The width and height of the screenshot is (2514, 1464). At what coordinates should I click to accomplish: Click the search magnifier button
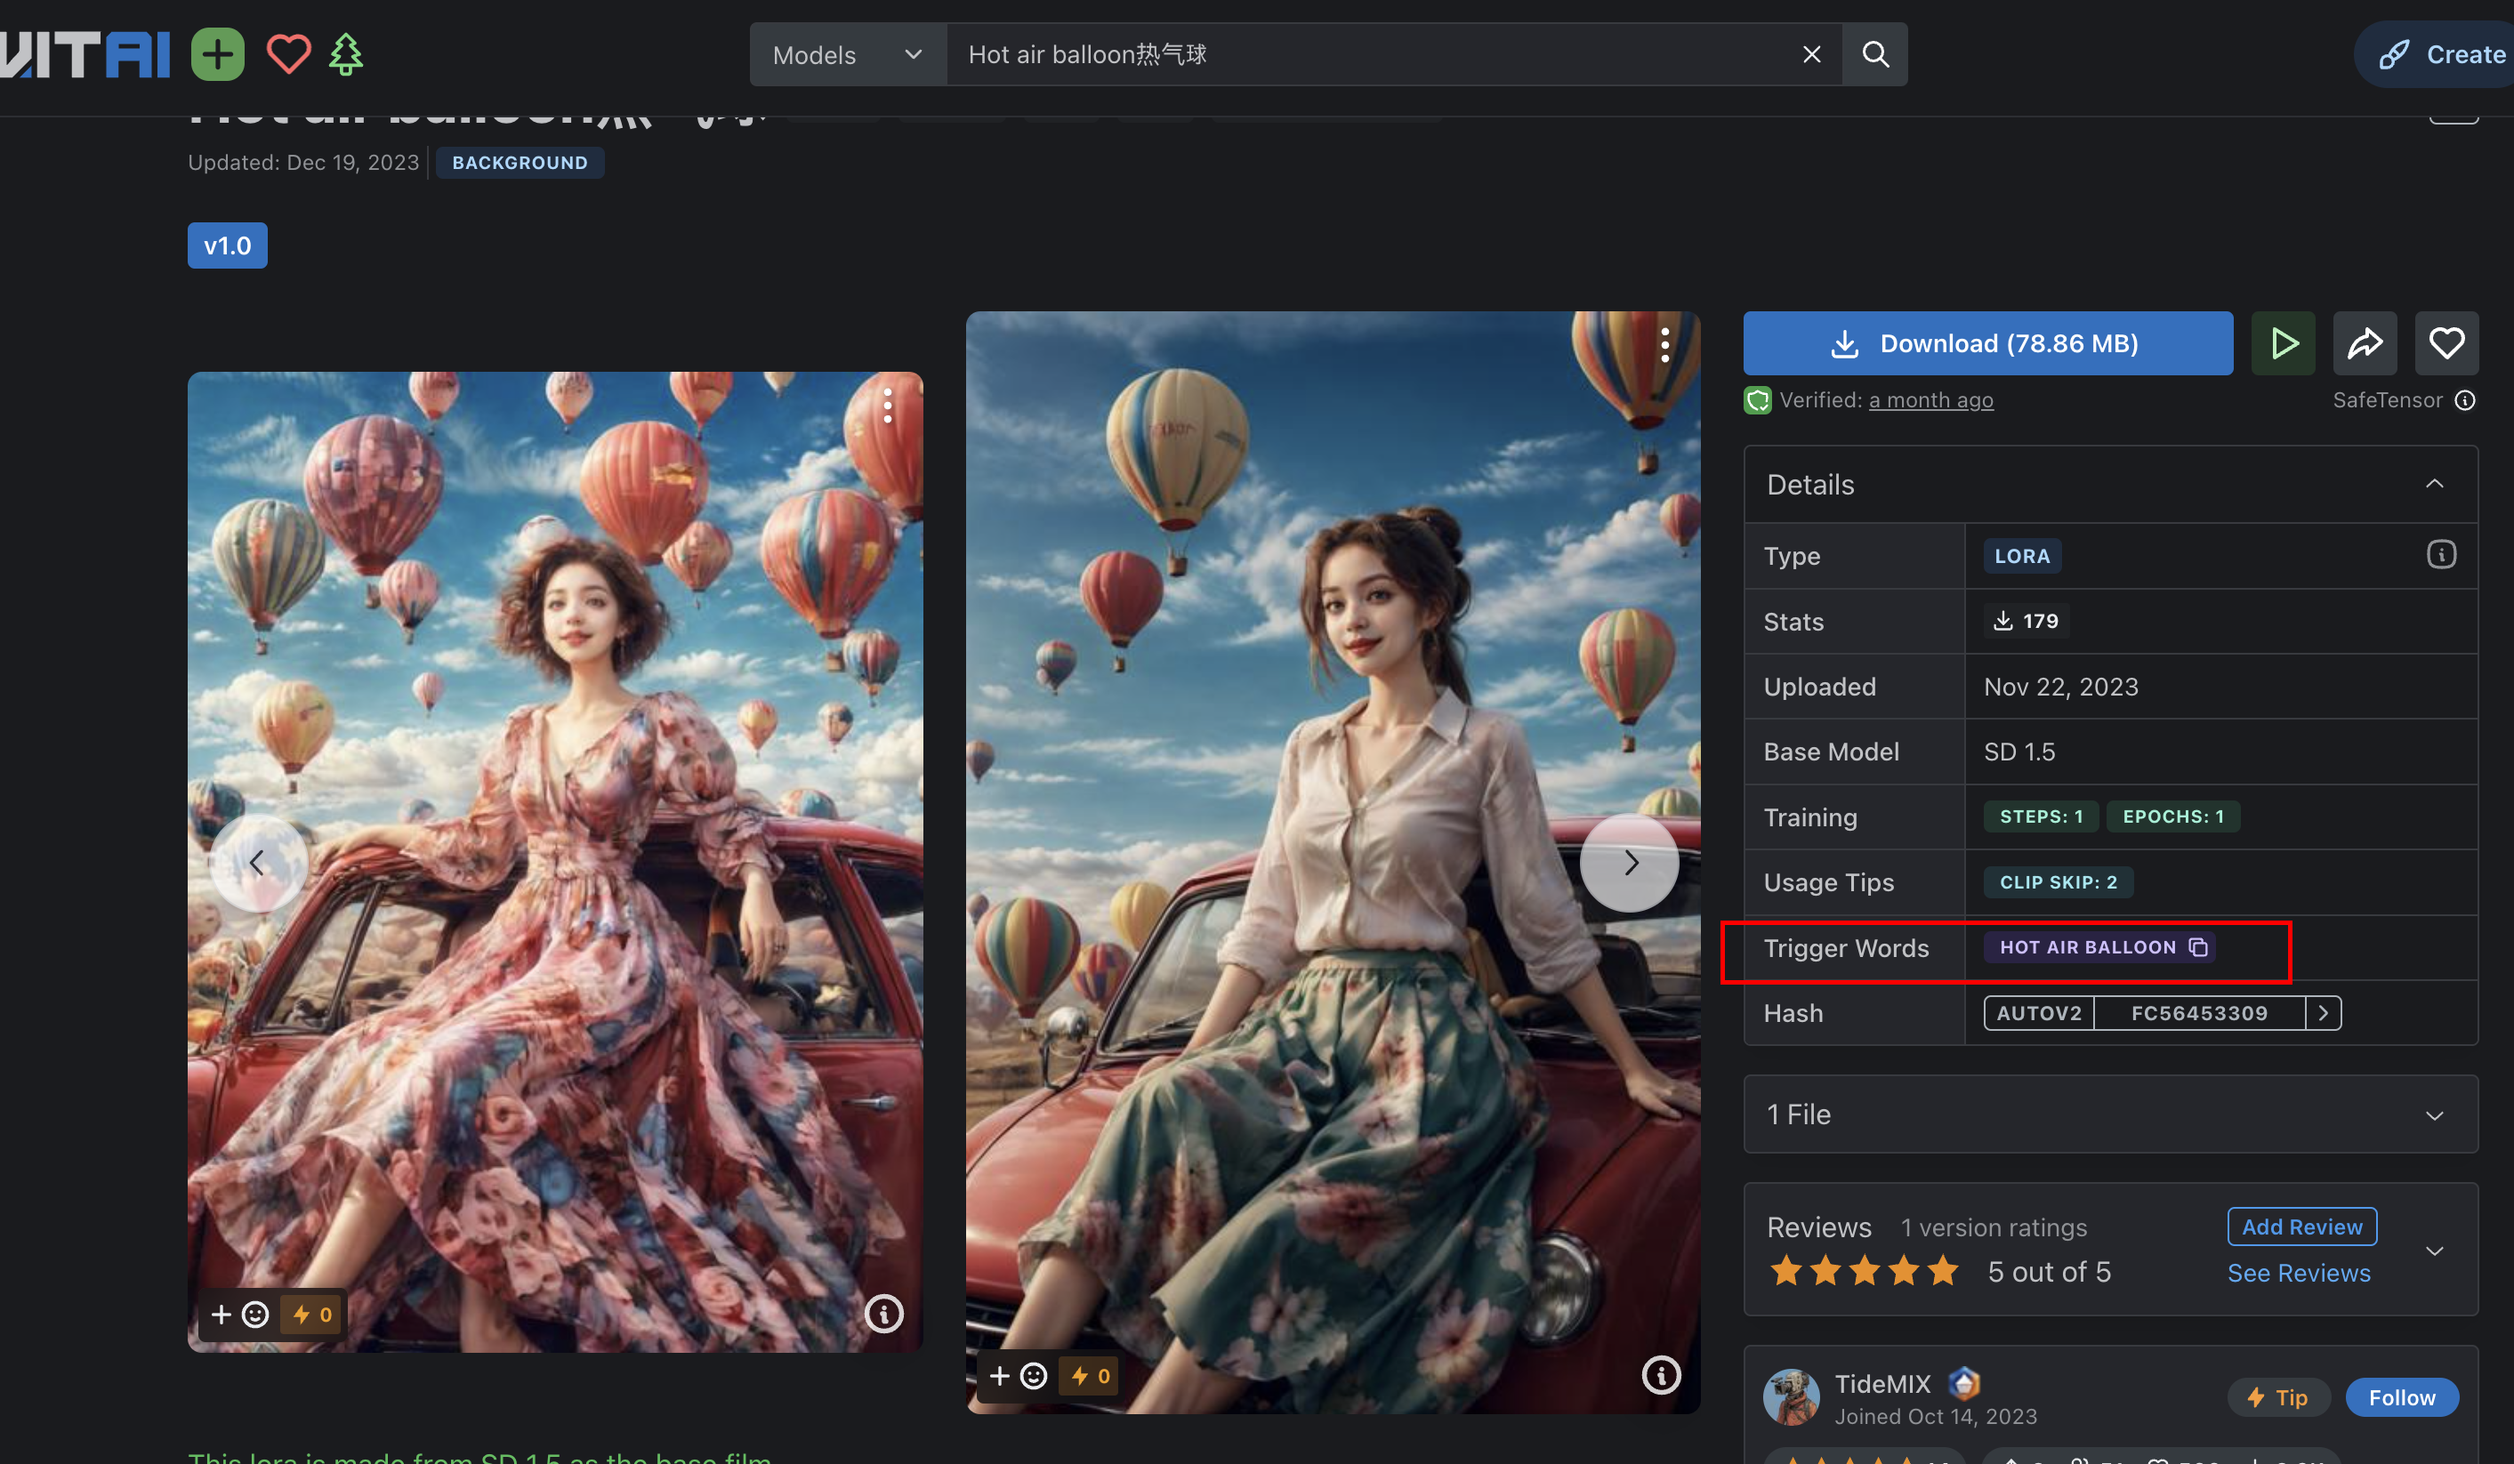pyautogui.click(x=1874, y=54)
